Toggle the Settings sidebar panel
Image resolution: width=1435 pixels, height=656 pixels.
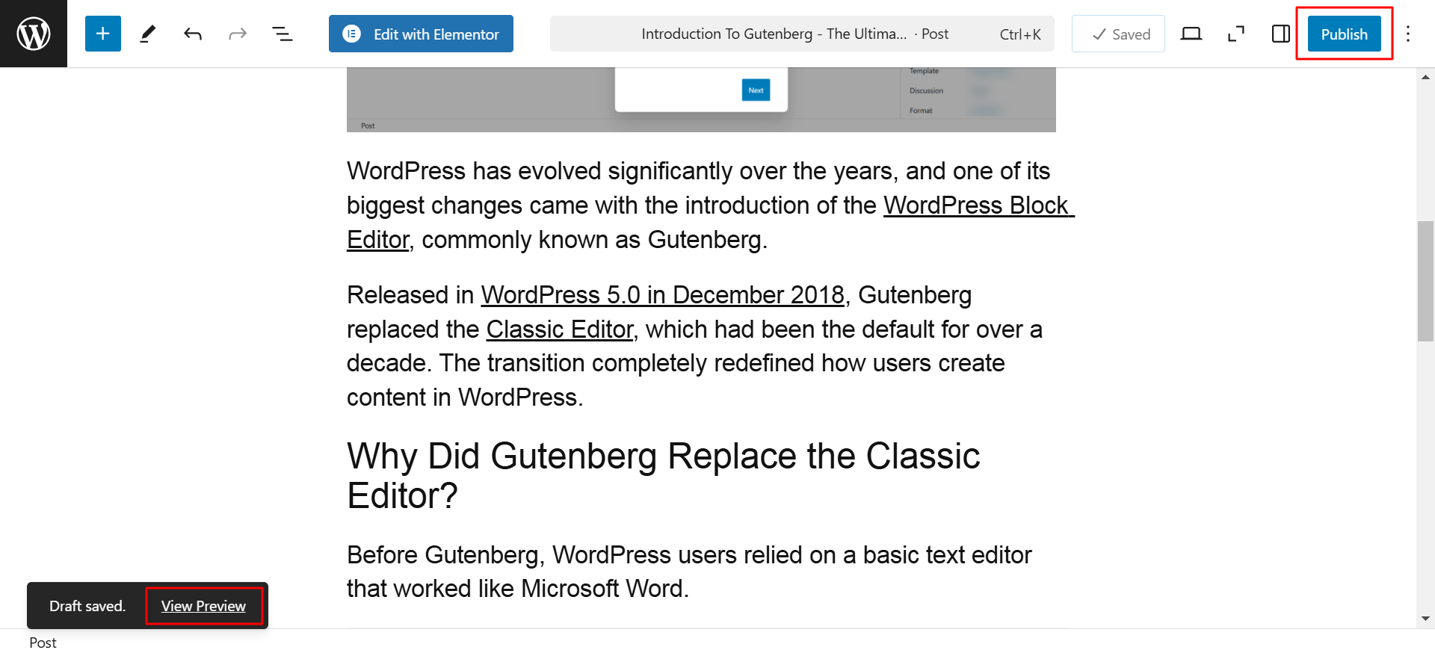click(1280, 33)
